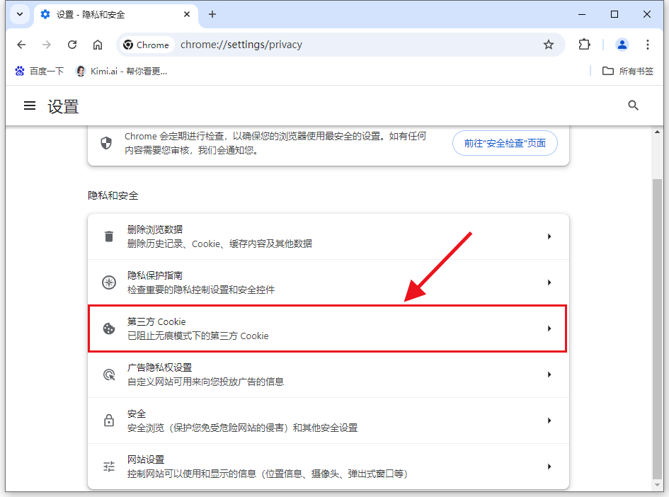The image size is (669, 497).
Task: Click the 广告隐私权设置 icon
Action: pyautogui.click(x=109, y=375)
